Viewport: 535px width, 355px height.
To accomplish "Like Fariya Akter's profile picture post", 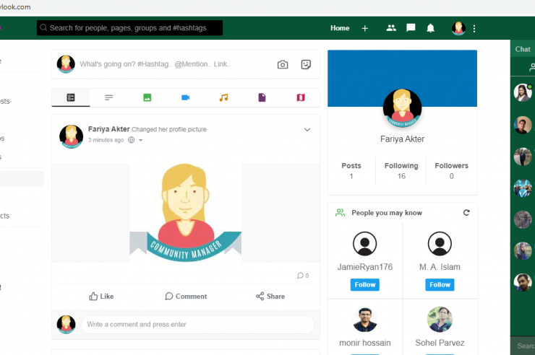I will pos(101,296).
